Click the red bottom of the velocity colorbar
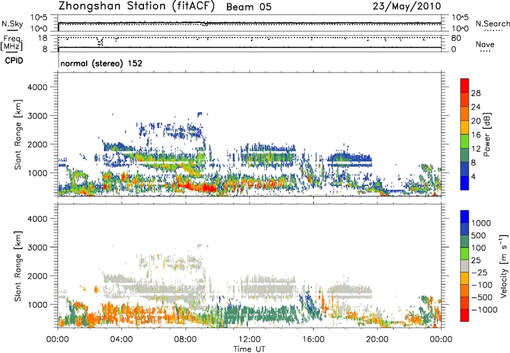The image size is (510, 353). 465,315
